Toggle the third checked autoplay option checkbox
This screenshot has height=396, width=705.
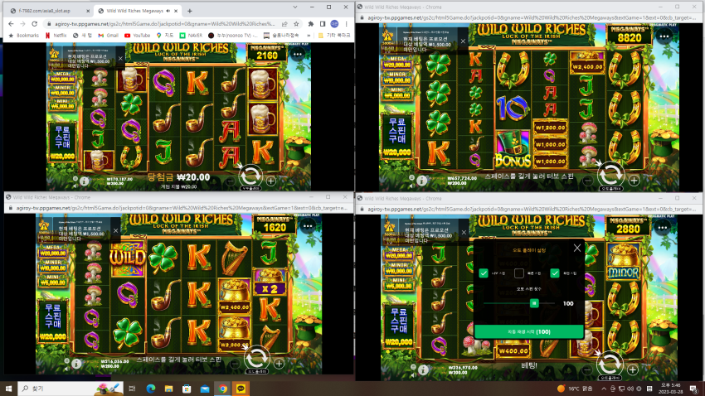(x=554, y=273)
